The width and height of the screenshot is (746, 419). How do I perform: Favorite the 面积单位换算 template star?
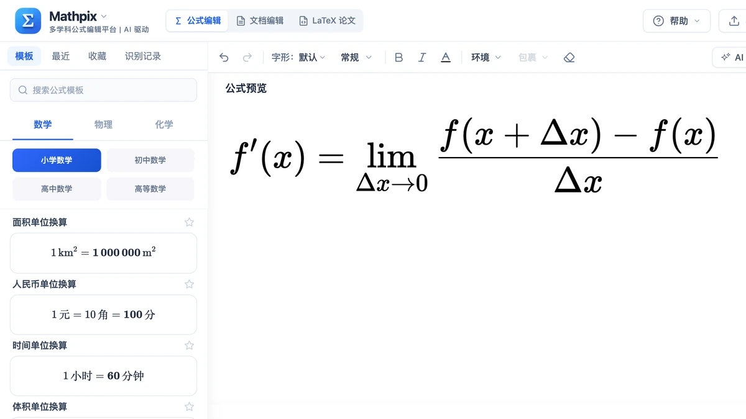pyautogui.click(x=190, y=222)
